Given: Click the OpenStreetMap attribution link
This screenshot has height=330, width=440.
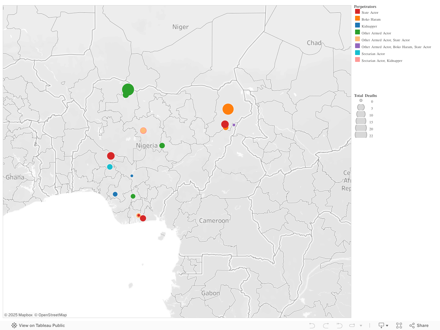Looking at the screenshot, I should [x=51, y=315].
